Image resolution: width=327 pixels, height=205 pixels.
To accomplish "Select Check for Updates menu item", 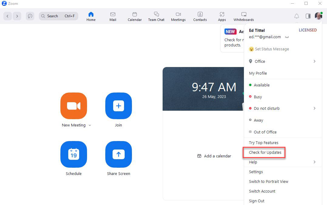I will [265, 153].
